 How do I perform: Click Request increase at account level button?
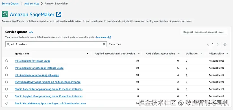[203, 32]
